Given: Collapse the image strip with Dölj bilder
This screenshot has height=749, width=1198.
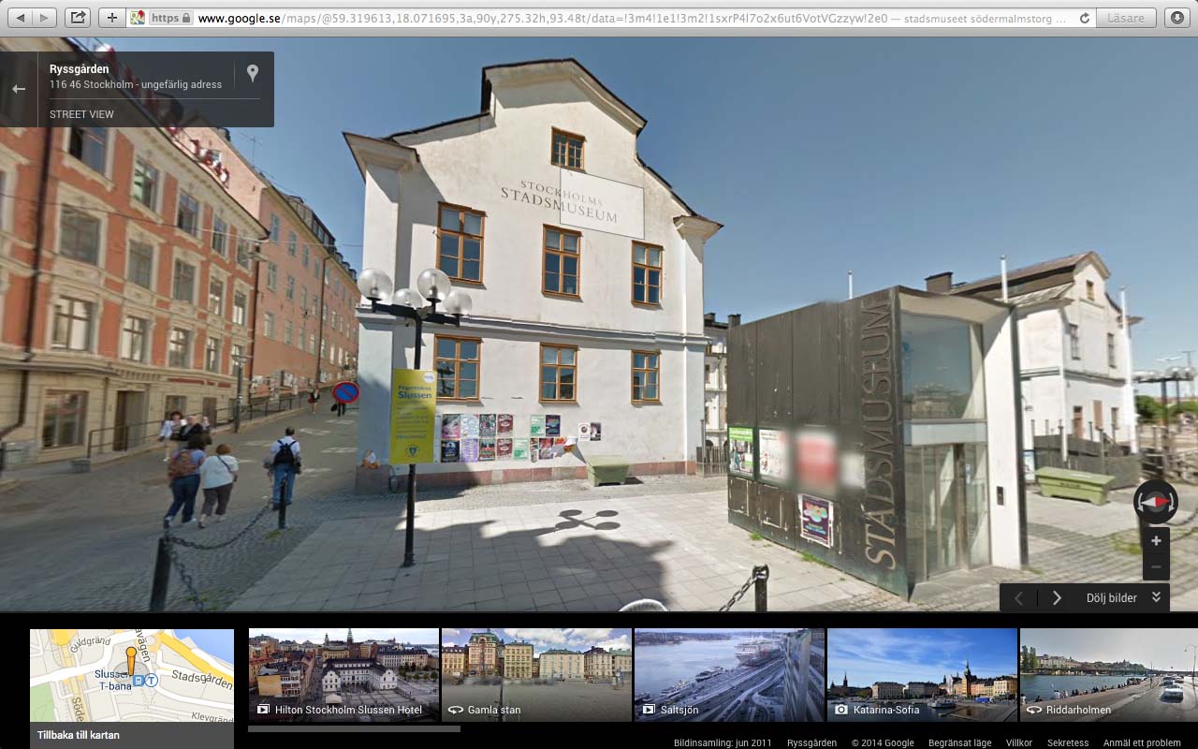Looking at the screenshot, I should click(1122, 597).
